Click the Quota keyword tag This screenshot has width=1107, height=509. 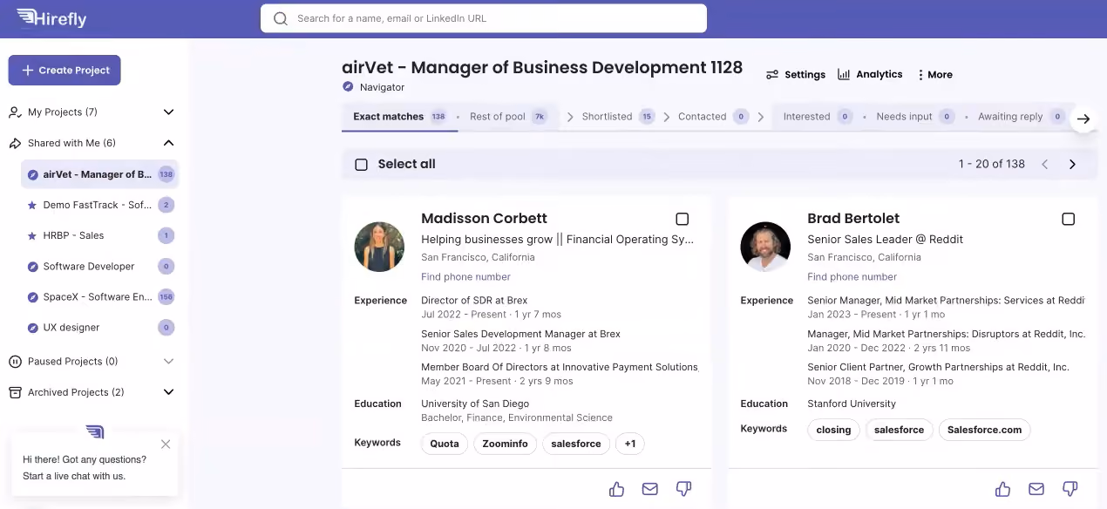pos(445,444)
